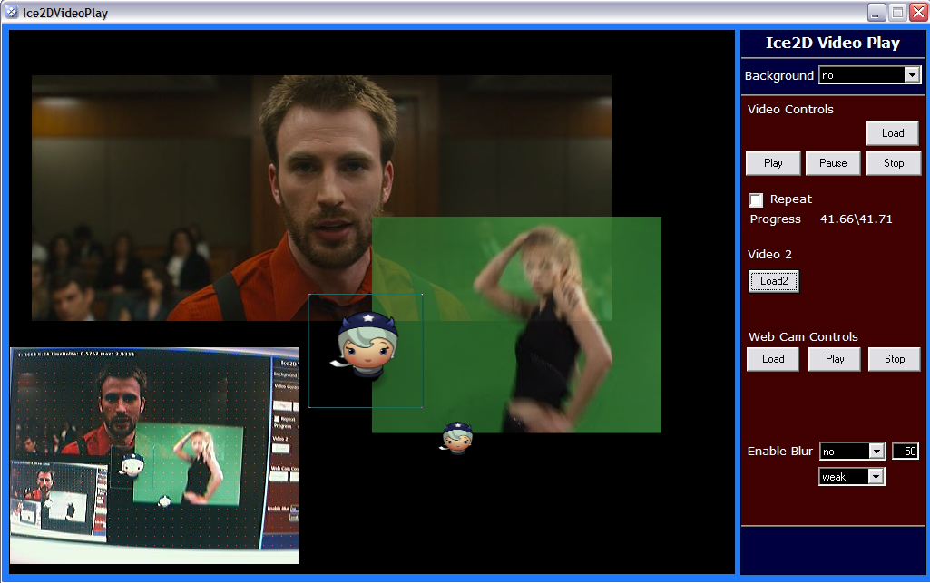Viewport: 930px width, 583px height.
Task: Stop the main video
Action: click(x=893, y=163)
